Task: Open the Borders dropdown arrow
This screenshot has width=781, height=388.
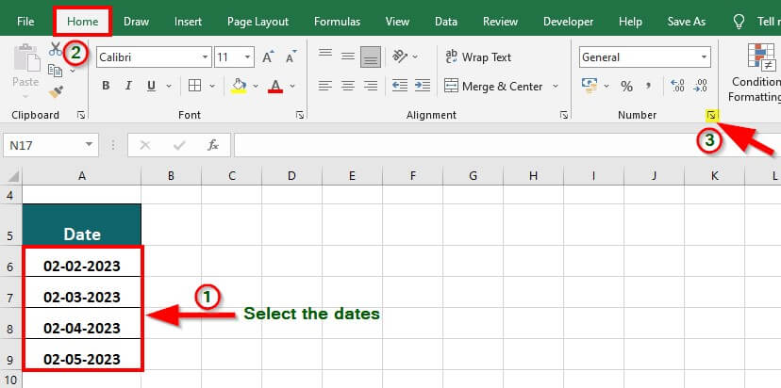Action: [212, 86]
